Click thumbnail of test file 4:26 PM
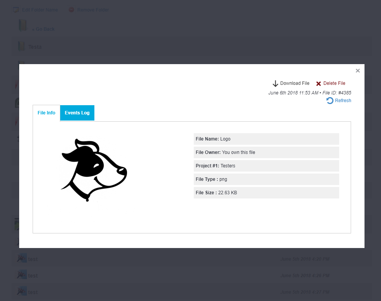 [22, 275]
